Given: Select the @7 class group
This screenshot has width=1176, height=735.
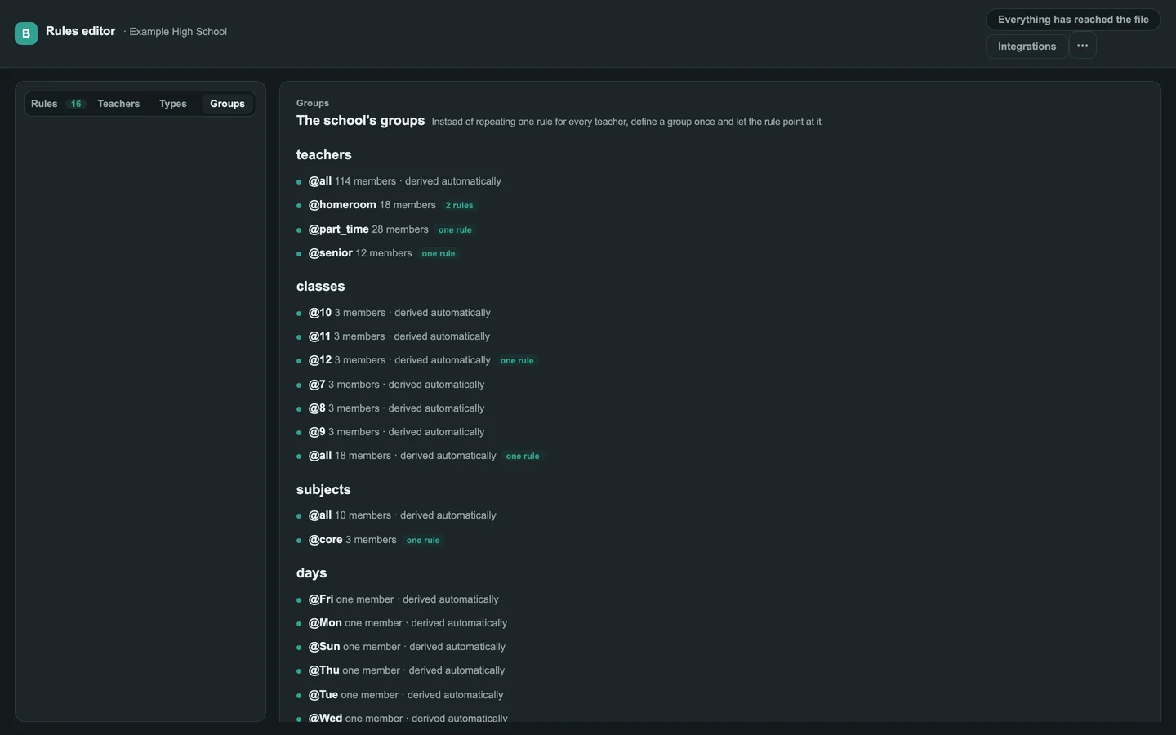Looking at the screenshot, I should pos(317,385).
